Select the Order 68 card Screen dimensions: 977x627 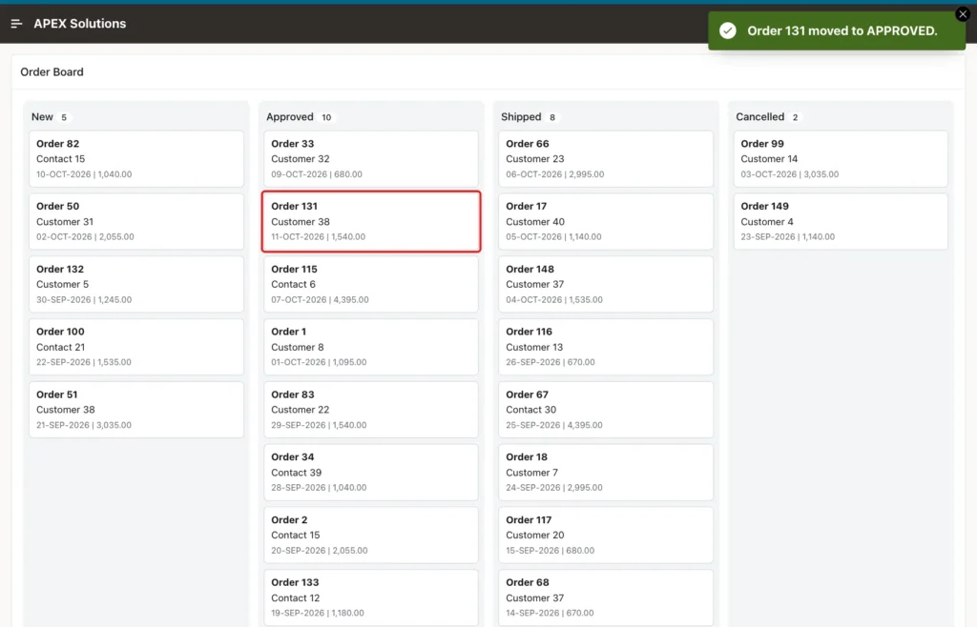tap(606, 597)
